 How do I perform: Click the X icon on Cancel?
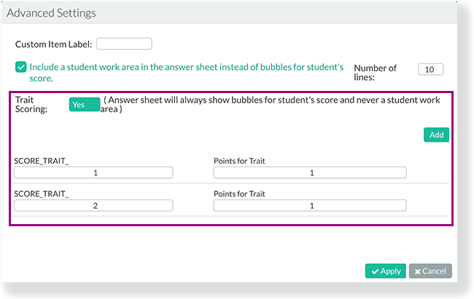[x=417, y=271]
